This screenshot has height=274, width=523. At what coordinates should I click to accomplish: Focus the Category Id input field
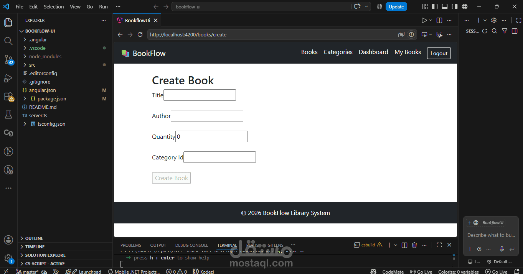click(219, 157)
